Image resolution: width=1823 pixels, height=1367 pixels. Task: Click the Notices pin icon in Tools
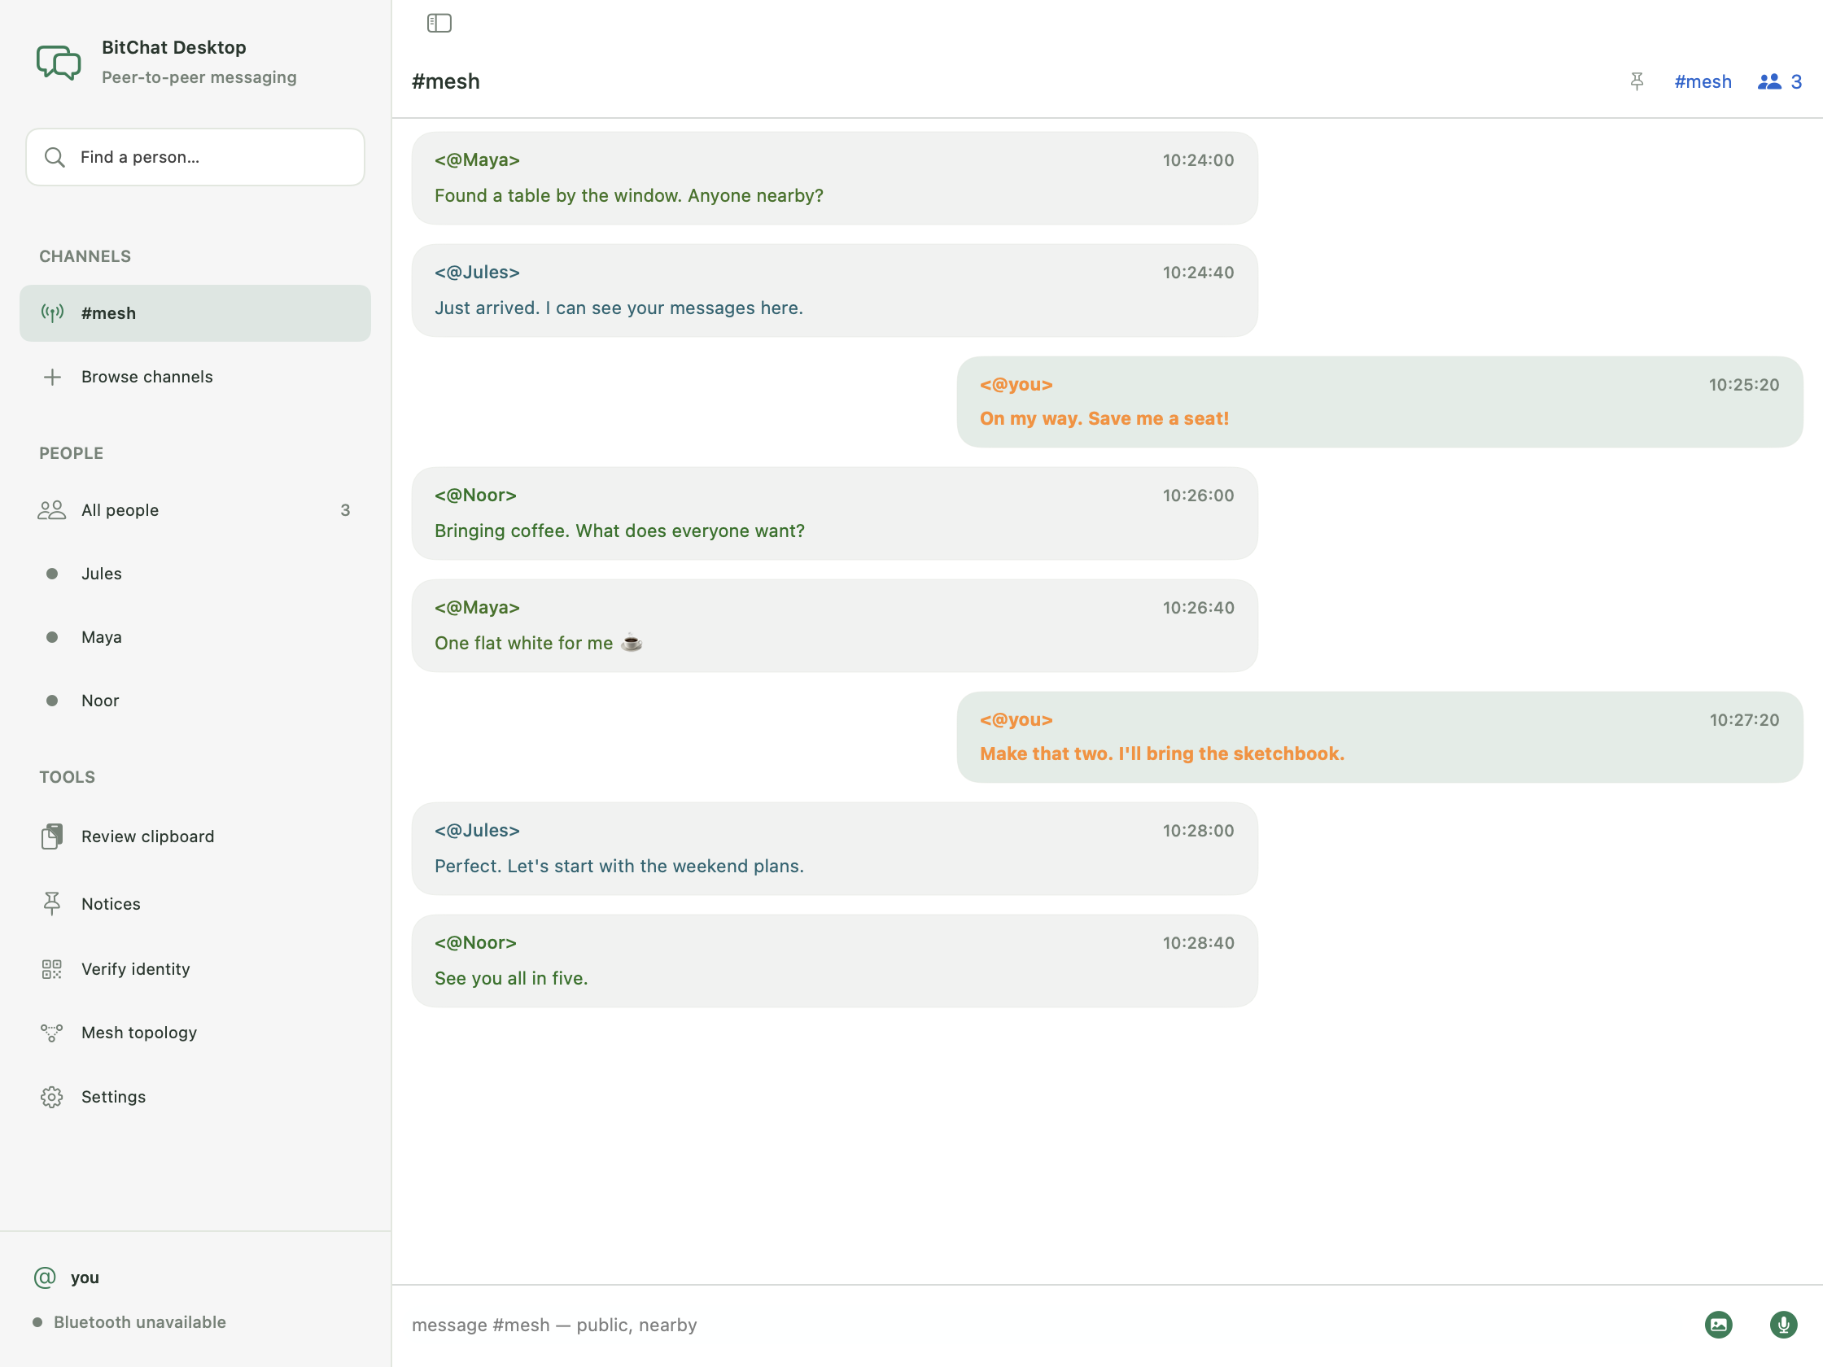(52, 904)
